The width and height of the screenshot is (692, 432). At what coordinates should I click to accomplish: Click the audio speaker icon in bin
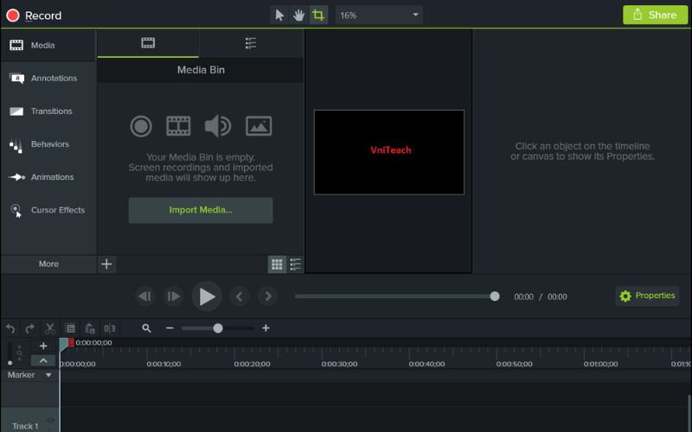coord(218,126)
